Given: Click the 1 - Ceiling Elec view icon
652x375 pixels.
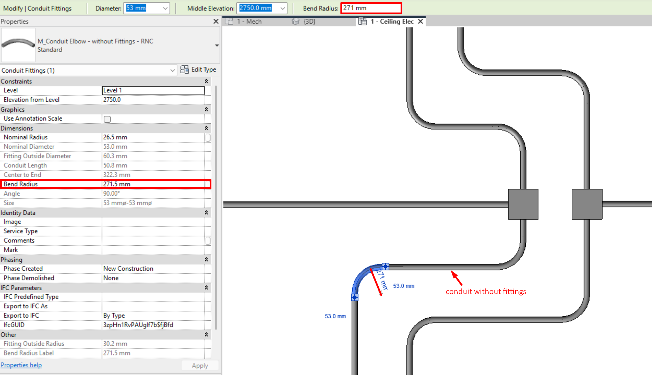Looking at the screenshot, I should point(363,22).
